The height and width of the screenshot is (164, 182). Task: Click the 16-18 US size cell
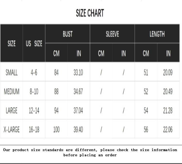[x=34, y=129]
